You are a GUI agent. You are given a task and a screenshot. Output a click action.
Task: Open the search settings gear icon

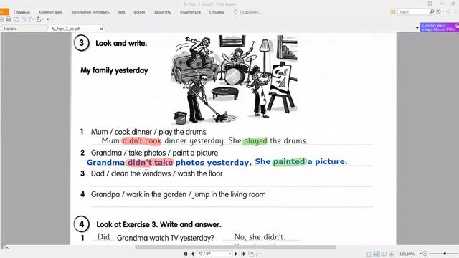[438, 12]
